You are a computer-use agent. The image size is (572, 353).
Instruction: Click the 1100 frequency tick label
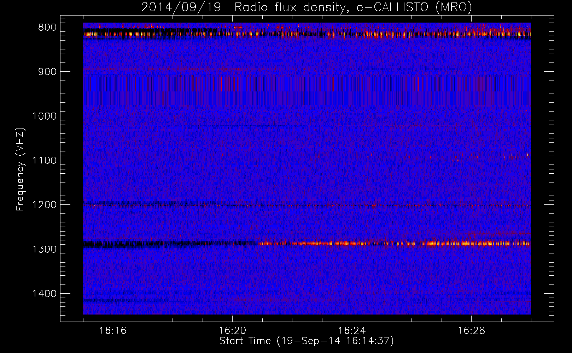pos(44,161)
